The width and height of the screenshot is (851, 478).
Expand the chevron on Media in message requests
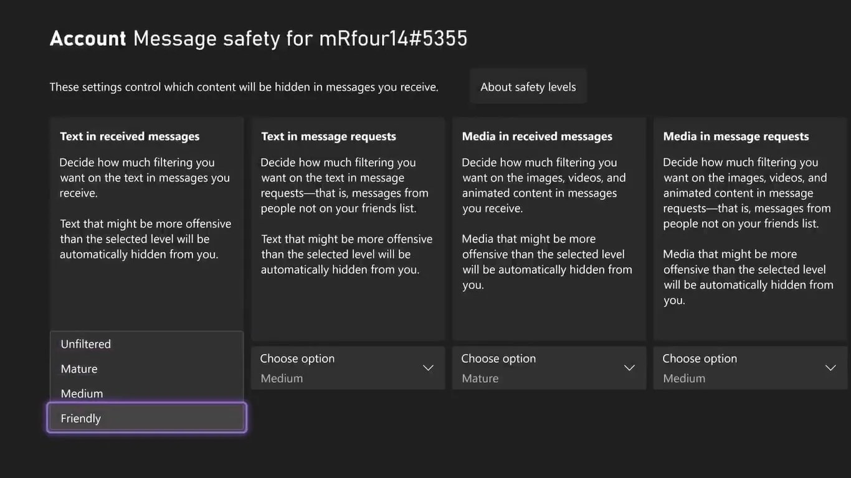point(830,367)
